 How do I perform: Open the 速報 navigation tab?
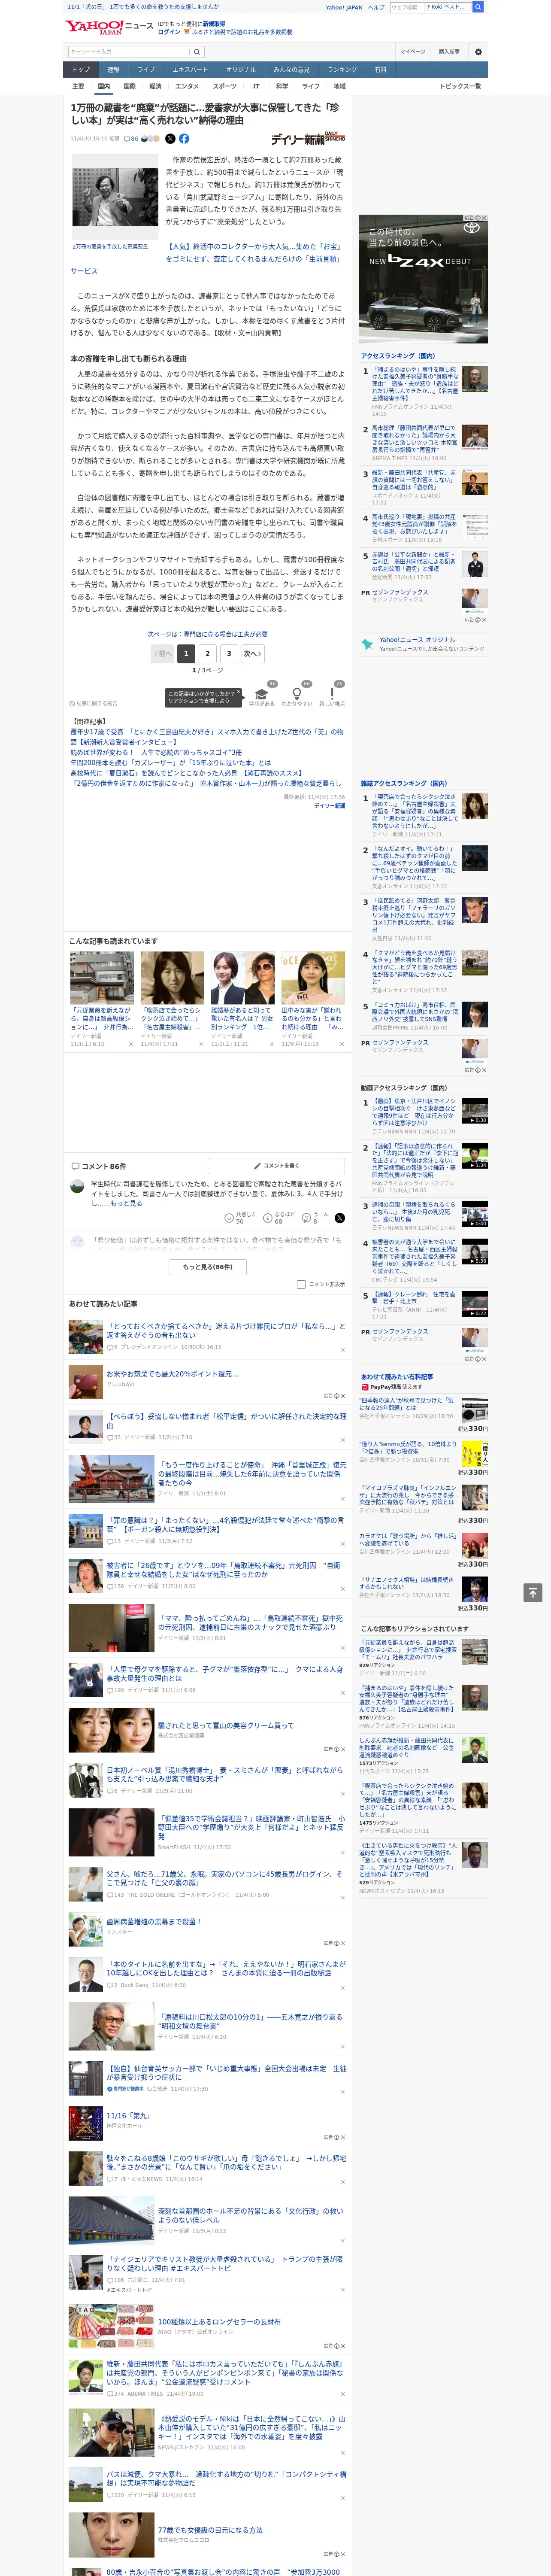click(x=113, y=70)
